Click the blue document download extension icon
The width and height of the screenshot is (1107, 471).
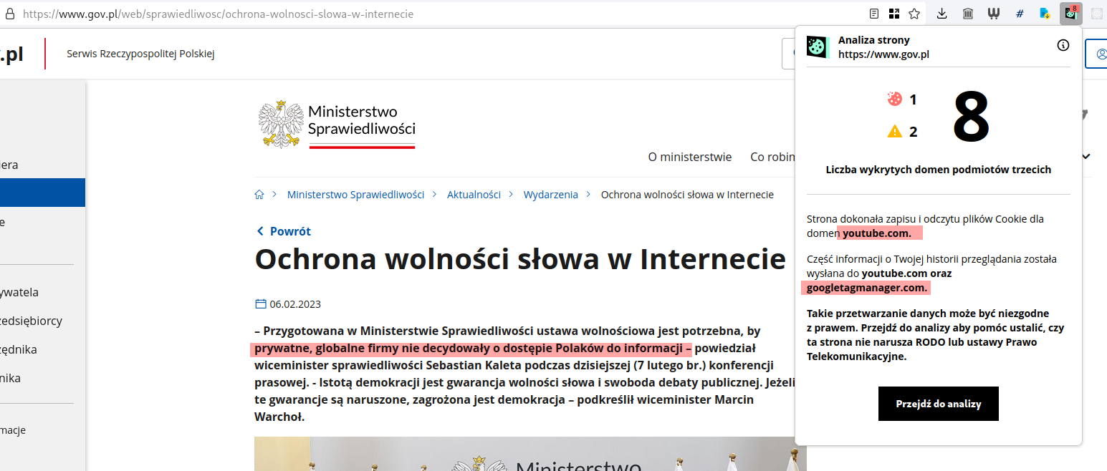click(x=1045, y=14)
